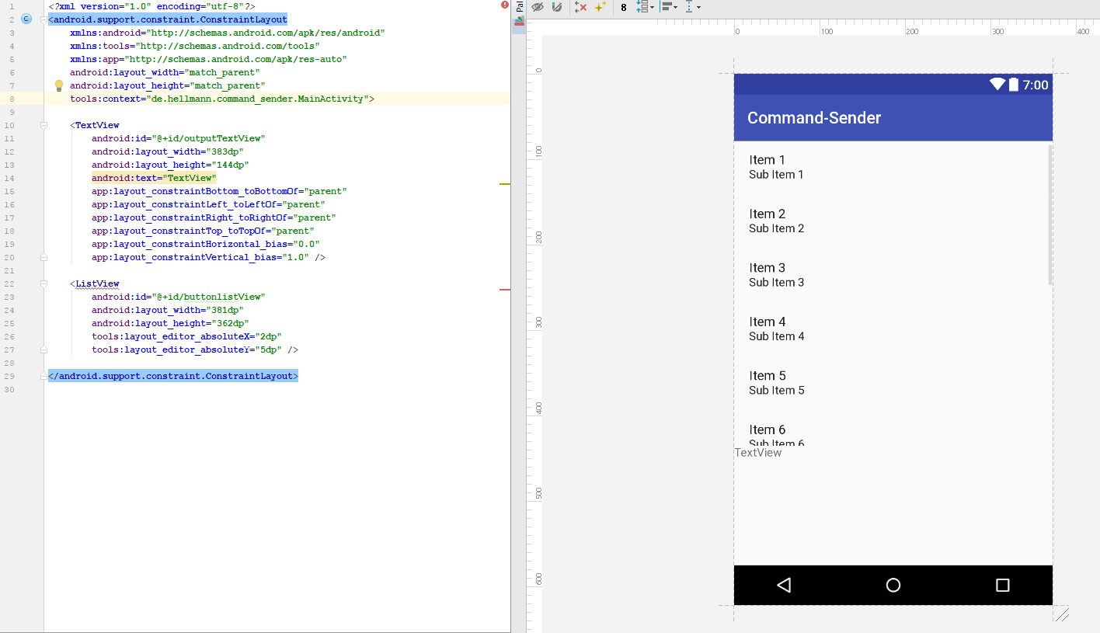Click the closing ConstraintLayout tag
Image resolution: width=1100 pixels, height=633 pixels.
click(173, 376)
